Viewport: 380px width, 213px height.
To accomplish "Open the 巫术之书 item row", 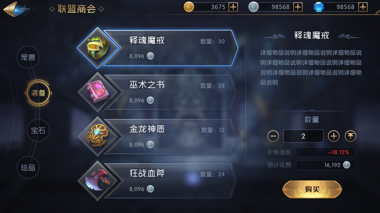I will coord(157,92).
